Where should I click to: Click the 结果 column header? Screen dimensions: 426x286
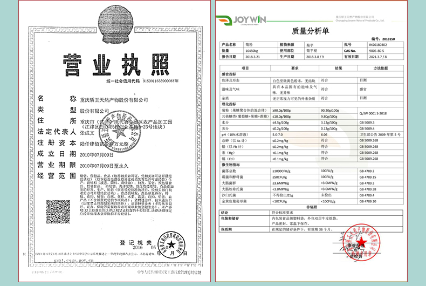[x=338, y=68]
